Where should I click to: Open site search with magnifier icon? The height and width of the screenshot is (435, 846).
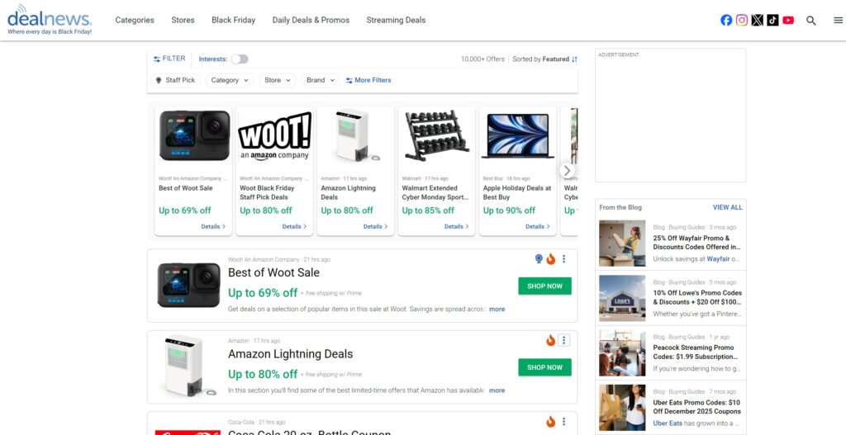point(811,21)
